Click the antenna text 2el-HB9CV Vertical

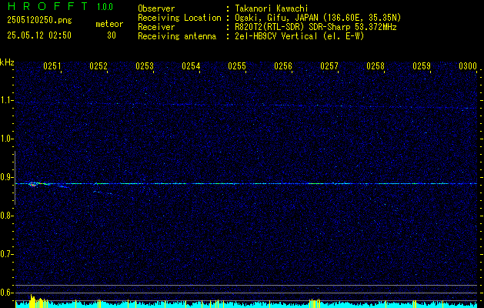(x=276, y=36)
